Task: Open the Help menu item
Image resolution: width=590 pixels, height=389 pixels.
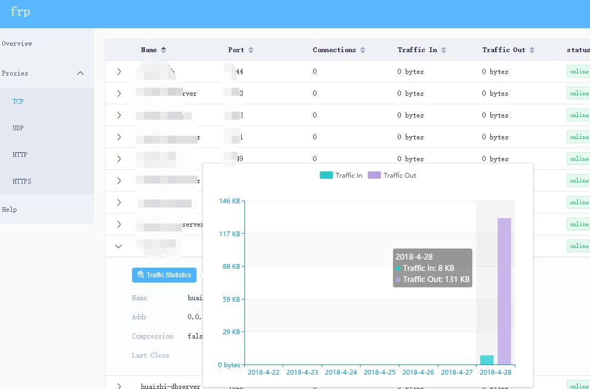Action: coord(10,210)
